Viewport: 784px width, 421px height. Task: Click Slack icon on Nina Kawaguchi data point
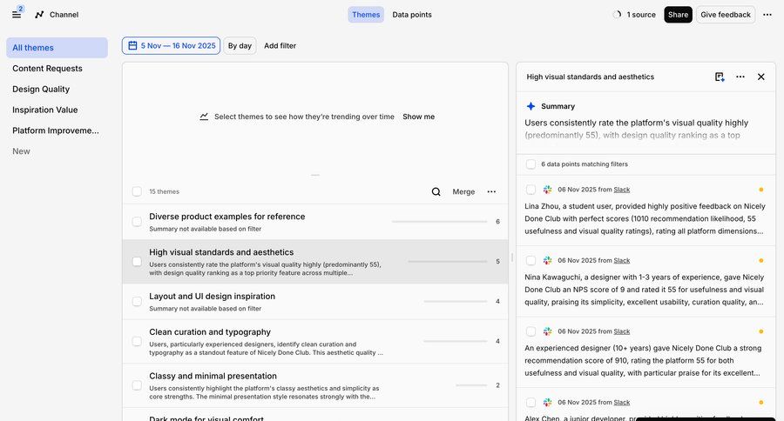pyautogui.click(x=548, y=261)
